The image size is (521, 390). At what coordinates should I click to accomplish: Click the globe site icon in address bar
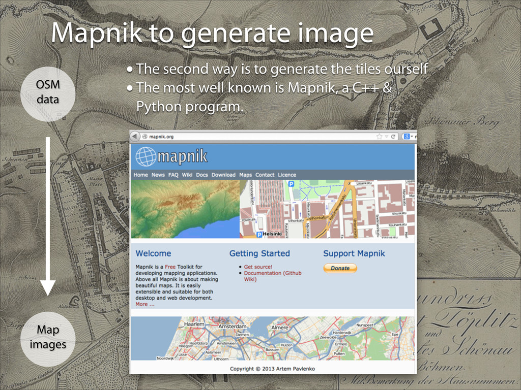[144, 137]
